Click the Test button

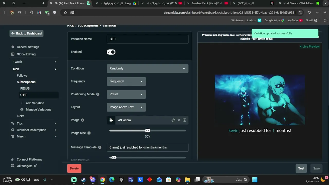[x=301, y=168]
